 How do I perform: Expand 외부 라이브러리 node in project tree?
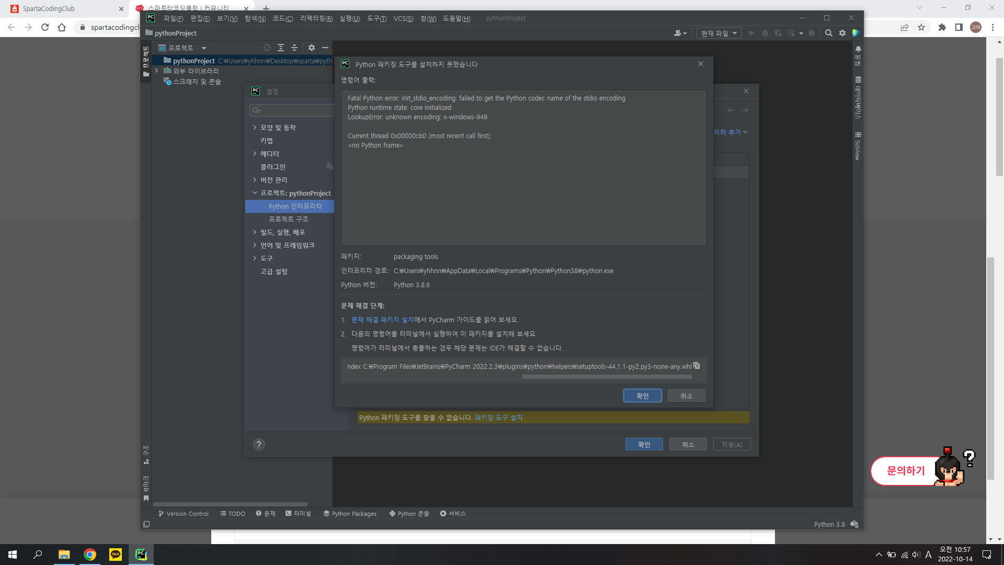point(156,71)
